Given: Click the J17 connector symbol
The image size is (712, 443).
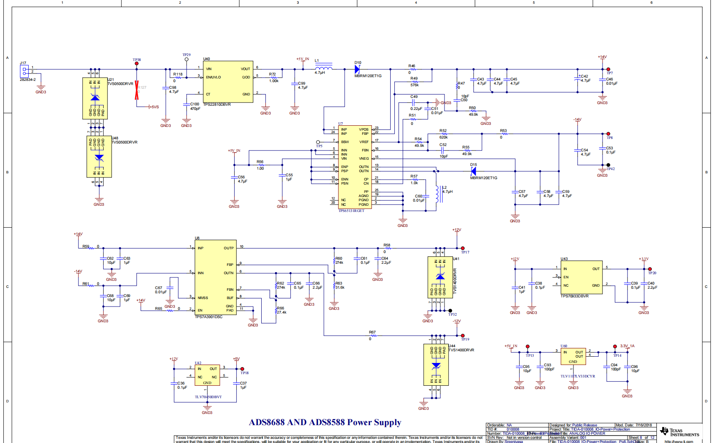Looking at the screenshot, I should (24, 71).
